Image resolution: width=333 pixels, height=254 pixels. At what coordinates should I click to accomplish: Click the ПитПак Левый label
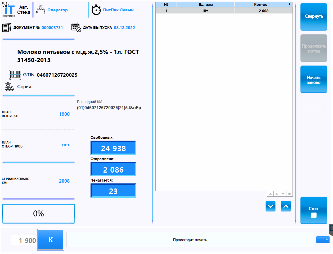click(118, 10)
